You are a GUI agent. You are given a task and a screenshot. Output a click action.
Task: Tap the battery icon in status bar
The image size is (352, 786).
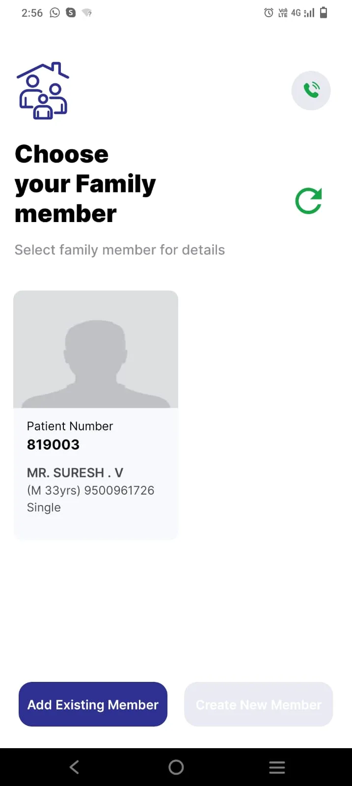click(x=324, y=13)
